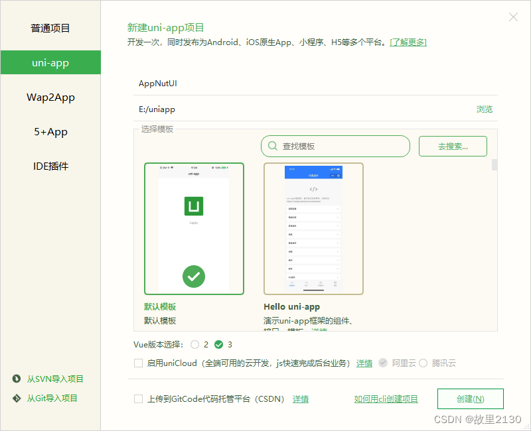The height and width of the screenshot is (431, 531).
Task: Close the new project dialog
Action: click(x=513, y=17)
